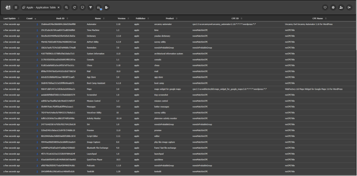Open favorites heart icon
The image size is (357, 176).
[325, 7]
